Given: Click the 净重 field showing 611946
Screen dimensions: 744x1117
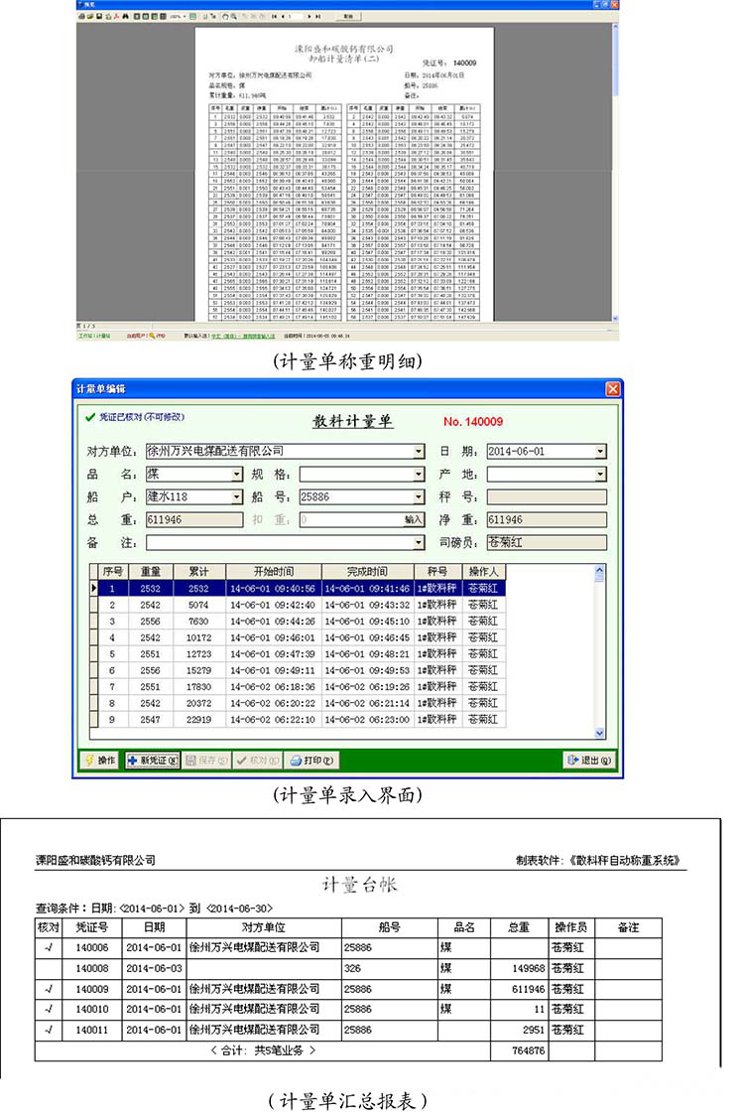Looking at the screenshot, I should 547,520.
